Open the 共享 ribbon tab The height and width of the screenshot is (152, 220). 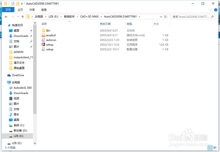tap(32, 10)
